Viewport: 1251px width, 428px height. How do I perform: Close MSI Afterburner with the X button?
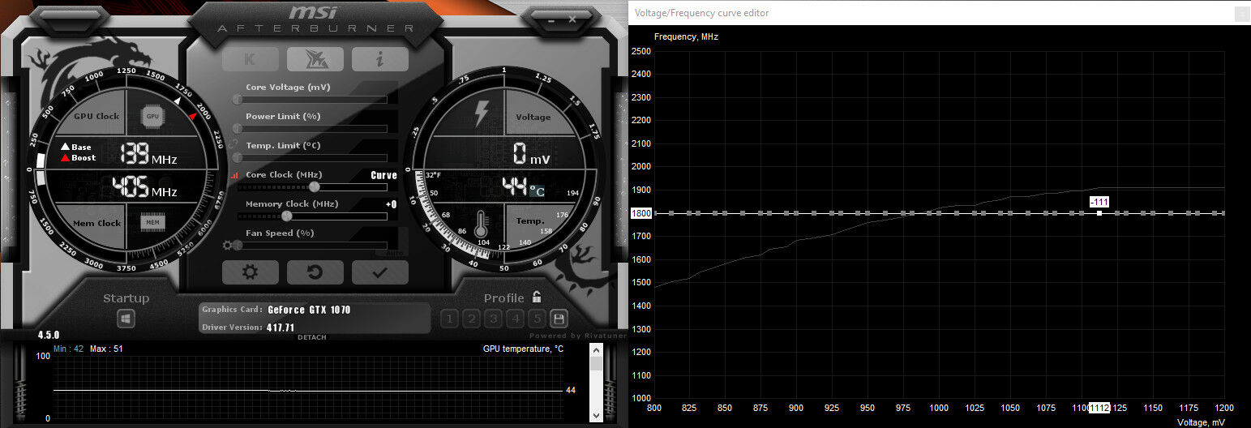pos(572,18)
